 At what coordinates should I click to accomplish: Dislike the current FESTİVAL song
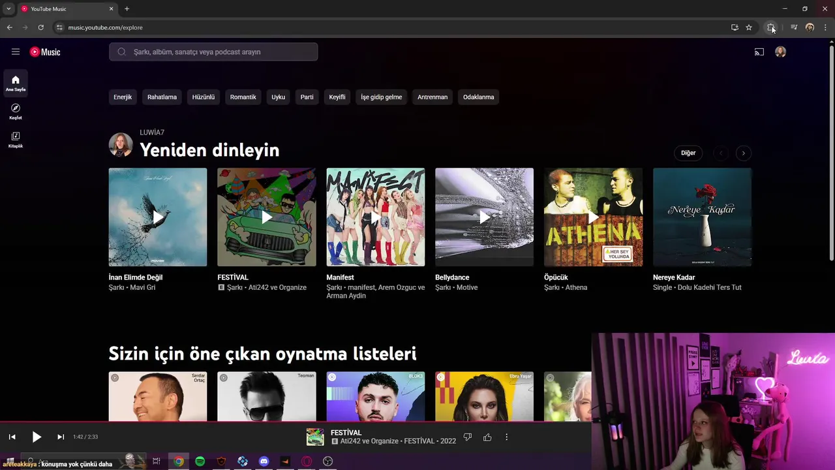467,437
